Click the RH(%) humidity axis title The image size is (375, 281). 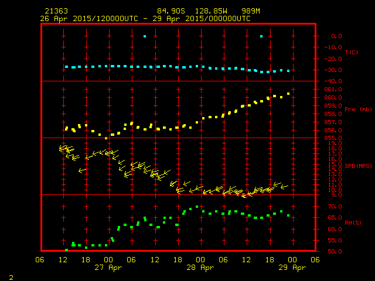[353, 222]
